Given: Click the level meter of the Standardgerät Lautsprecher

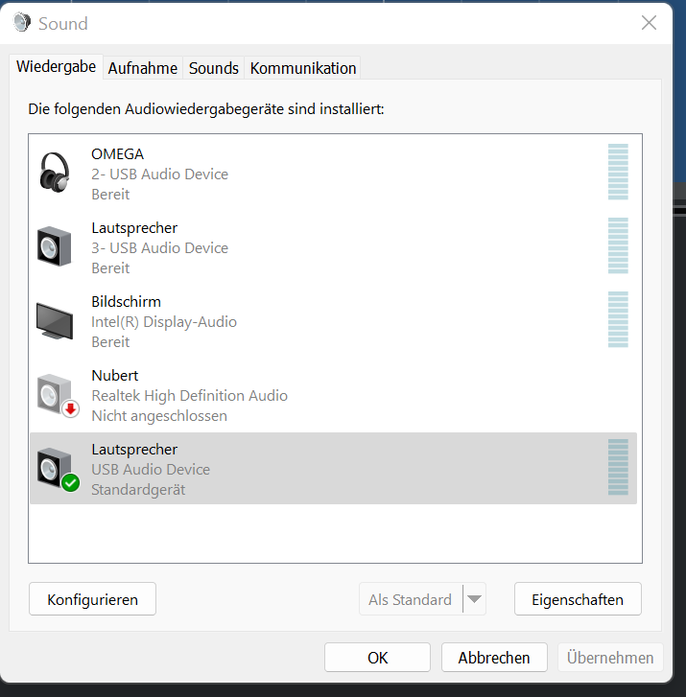Looking at the screenshot, I should pyautogui.click(x=618, y=467).
